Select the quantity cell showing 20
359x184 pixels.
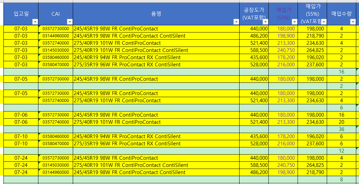341,122
